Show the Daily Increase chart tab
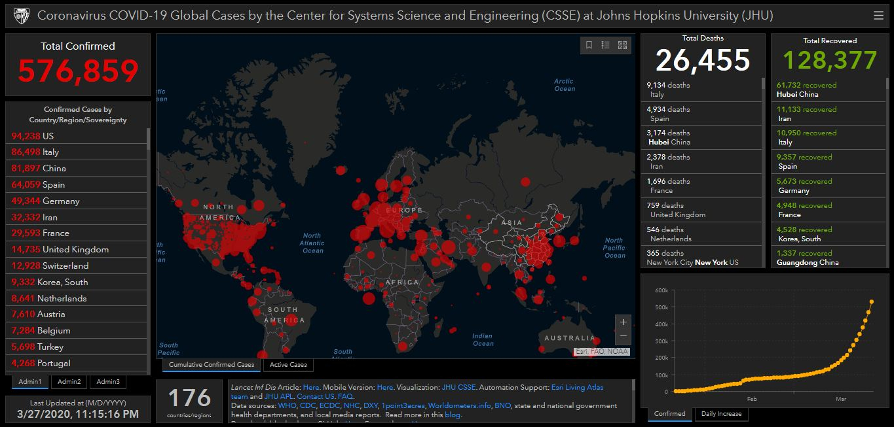The width and height of the screenshot is (894, 427). 721,414
